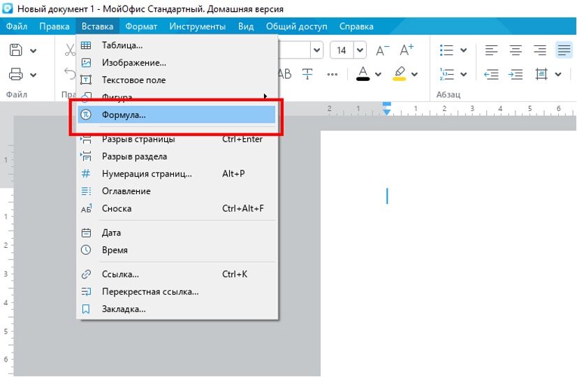Click the numbered list icon

(446, 74)
